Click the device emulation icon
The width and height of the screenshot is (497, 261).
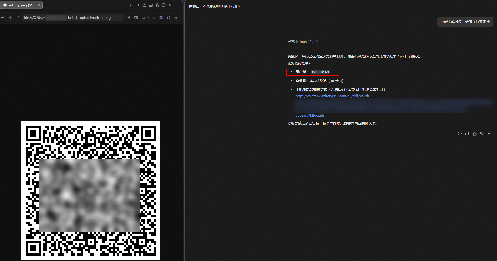coord(144,18)
